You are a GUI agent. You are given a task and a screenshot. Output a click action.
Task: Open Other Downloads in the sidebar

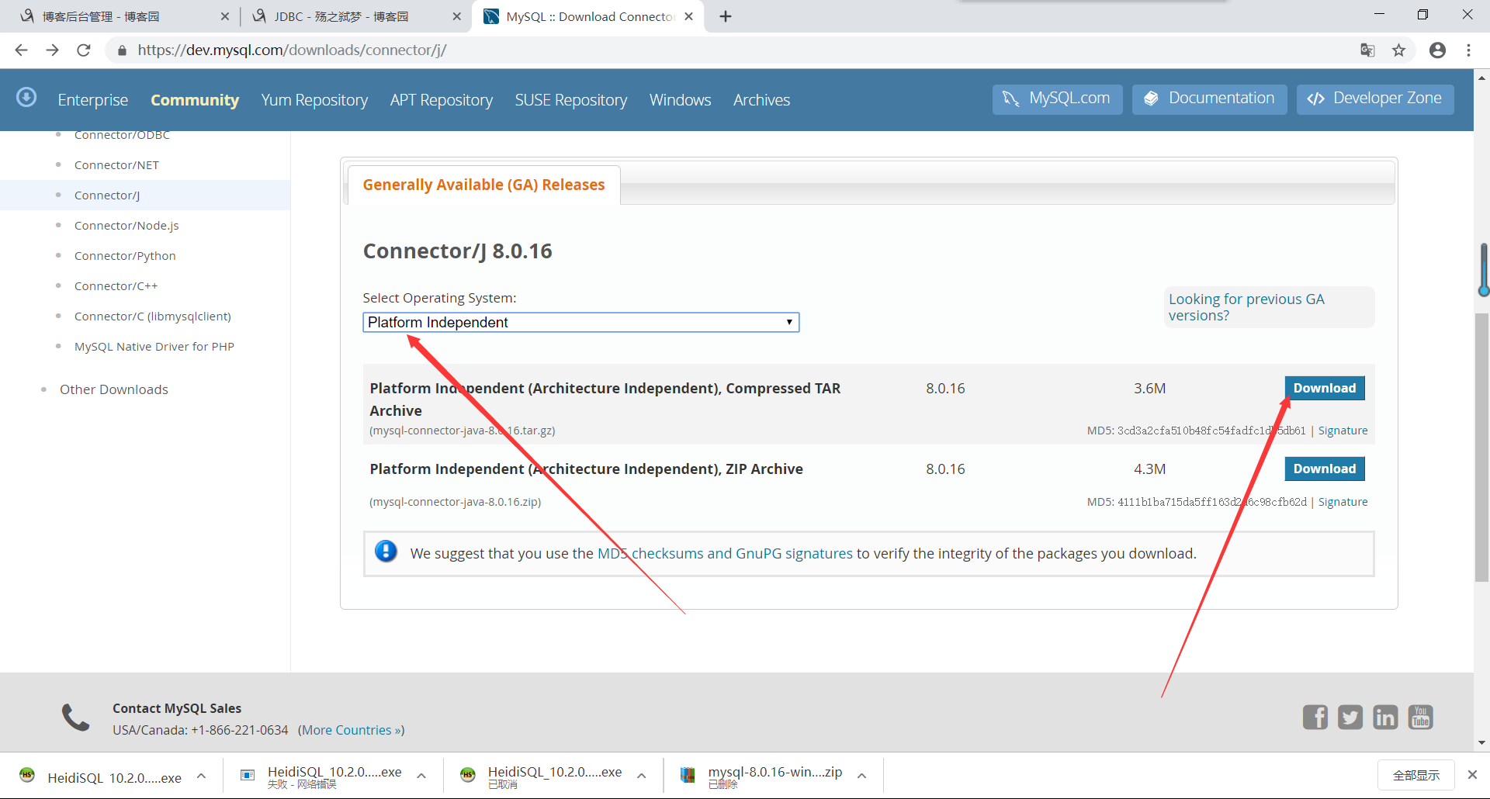pos(114,389)
